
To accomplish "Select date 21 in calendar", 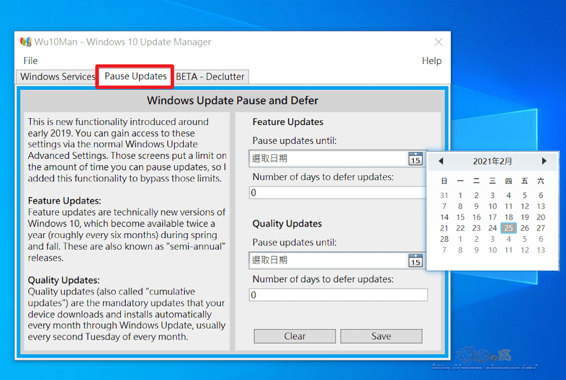I will [x=444, y=228].
